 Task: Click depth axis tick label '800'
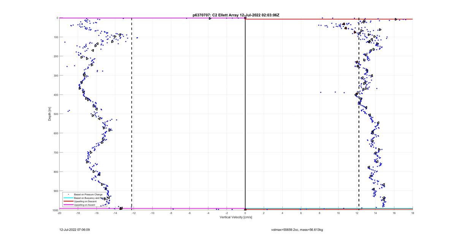[55, 171]
